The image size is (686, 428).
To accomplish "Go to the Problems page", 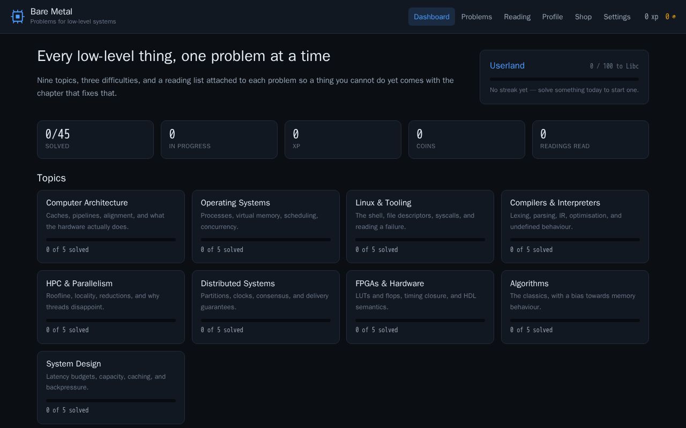I will [476, 17].
